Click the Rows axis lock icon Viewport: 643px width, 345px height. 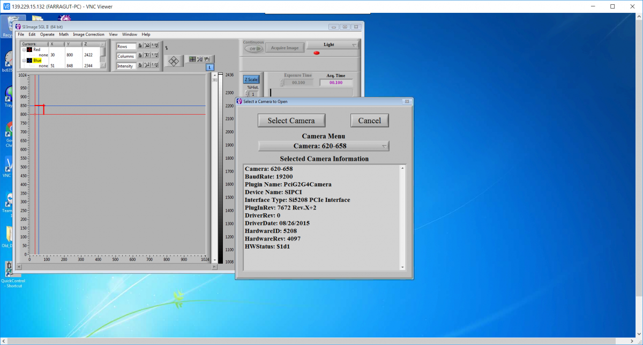pos(140,46)
